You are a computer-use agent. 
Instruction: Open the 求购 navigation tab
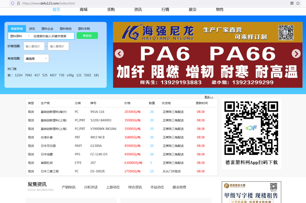point(111,10)
